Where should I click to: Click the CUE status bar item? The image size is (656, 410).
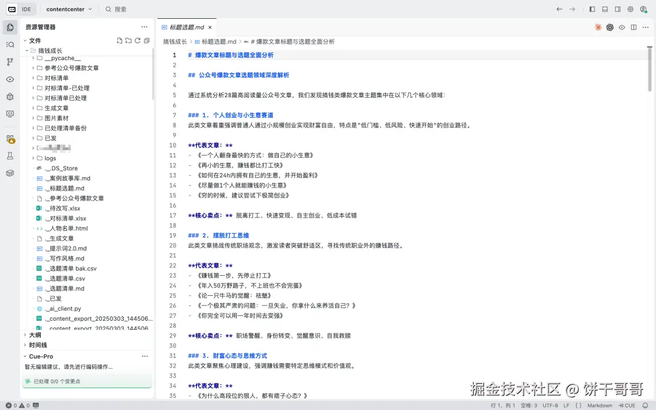(x=627, y=405)
